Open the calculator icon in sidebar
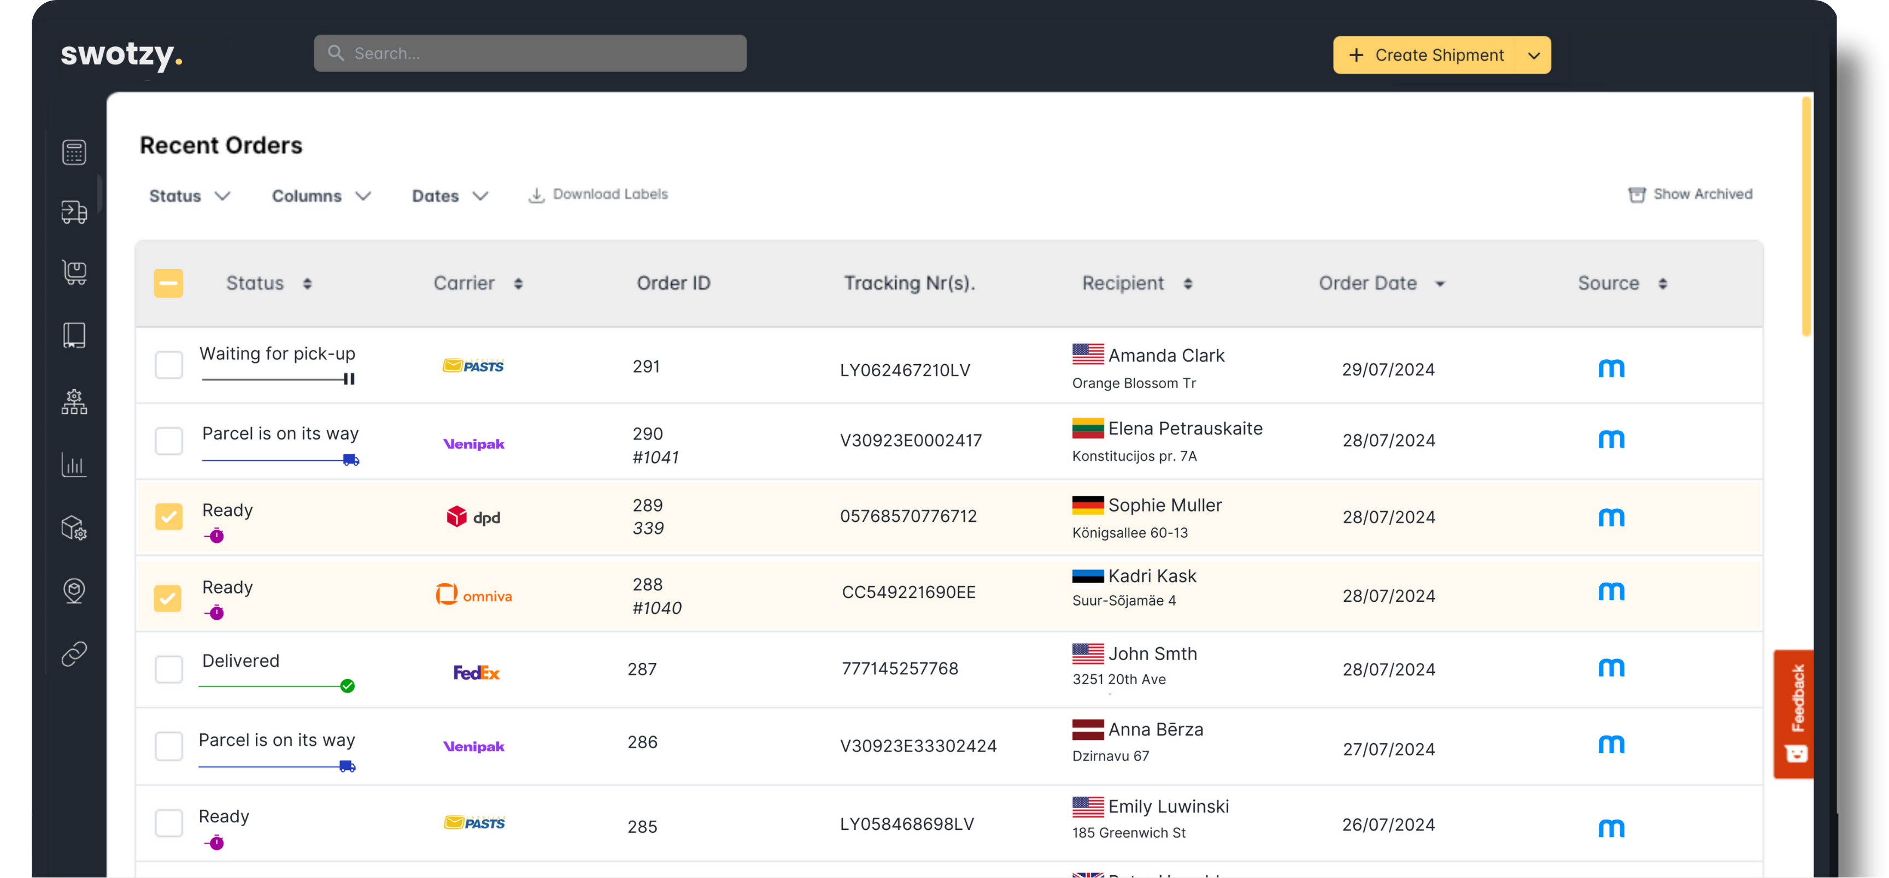The width and height of the screenshot is (1889, 878). point(74,152)
